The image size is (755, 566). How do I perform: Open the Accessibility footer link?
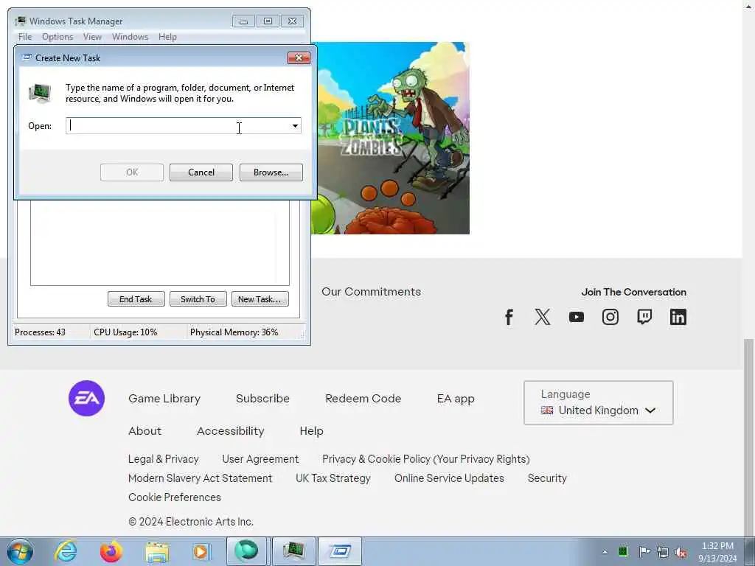231,430
